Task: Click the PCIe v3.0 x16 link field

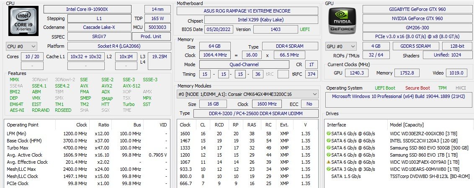Action: tap(417, 36)
